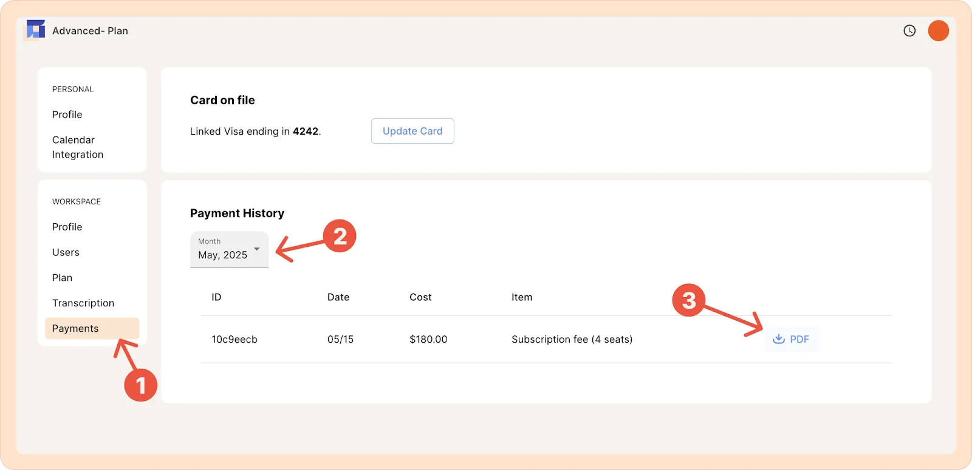
Task: Open the orange user avatar
Action: (939, 31)
